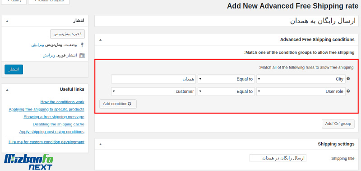Click the calendar icon beside انتشار فوری
Screen dimensions: 361x171
(82, 55)
